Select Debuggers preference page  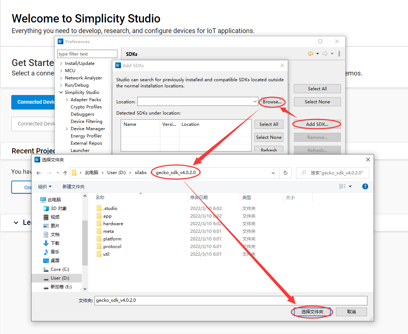(x=82, y=114)
